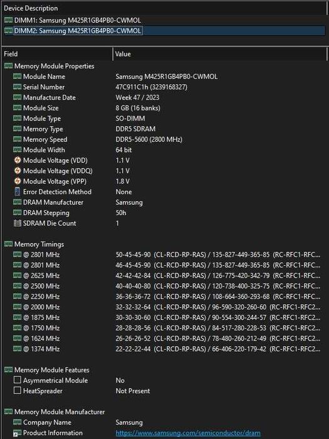Viewport: 329px width, 439px height.
Task: Select the @ 2250 MHz timing row
Action: (167, 296)
